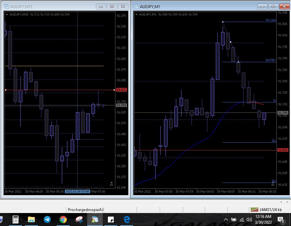Open the Calculator app in taskbar
The height and width of the screenshot is (226, 291).
(15, 220)
